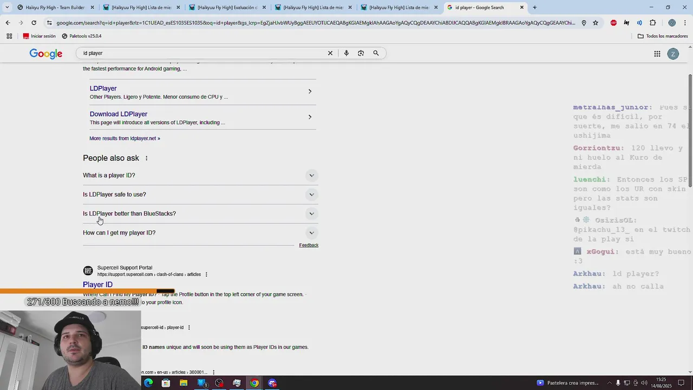Open Todos los marcadores folder
This screenshot has width=693, height=390.
tap(663, 36)
